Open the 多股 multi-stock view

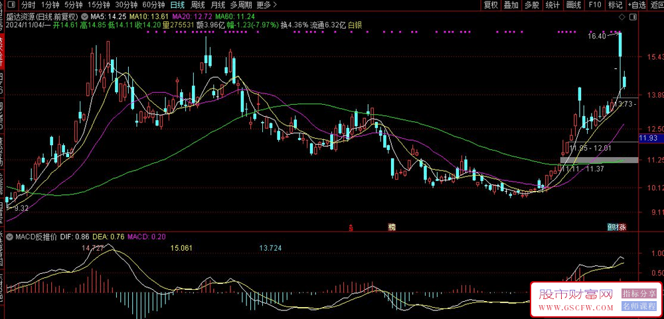pos(531,5)
